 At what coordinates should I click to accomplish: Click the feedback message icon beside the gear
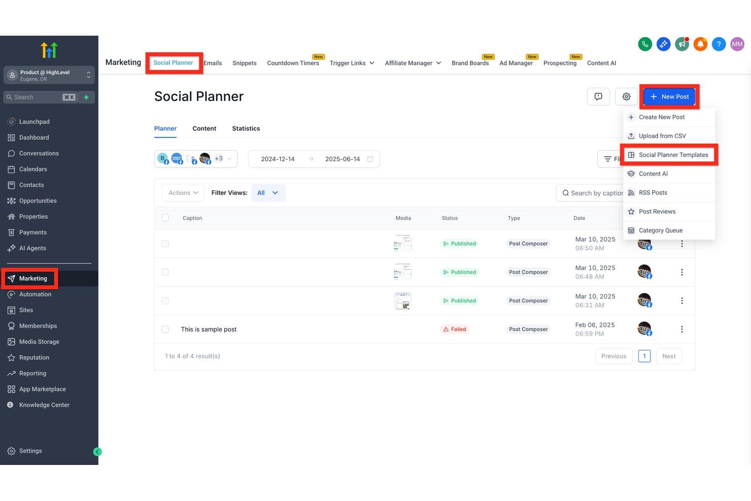[x=598, y=96]
